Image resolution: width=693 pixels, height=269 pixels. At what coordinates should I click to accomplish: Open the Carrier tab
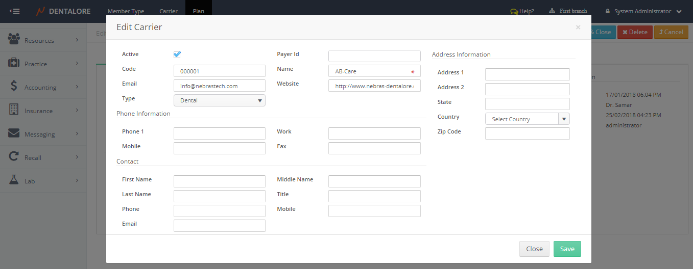click(169, 11)
